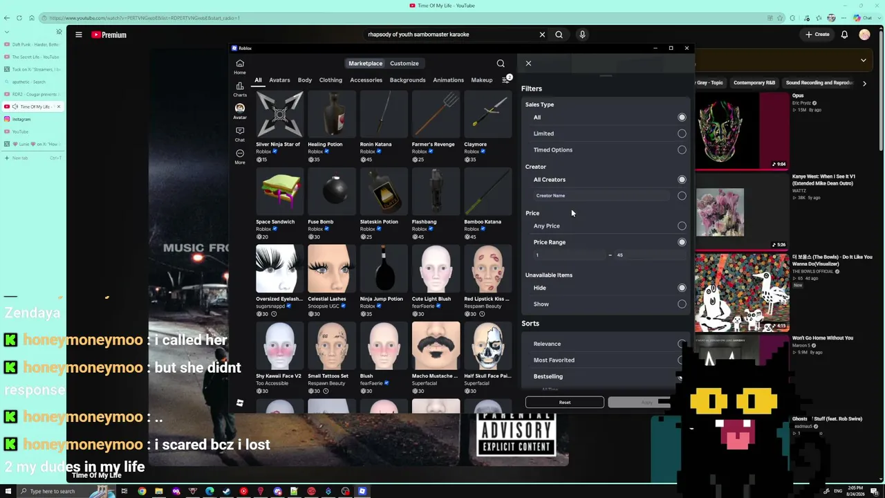
Task: Unpin the vertical tabs pane
Action: coord(59,32)
